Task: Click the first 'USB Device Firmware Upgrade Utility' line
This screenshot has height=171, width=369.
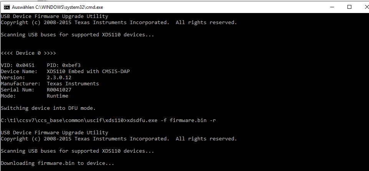Action: click(55, 16)
